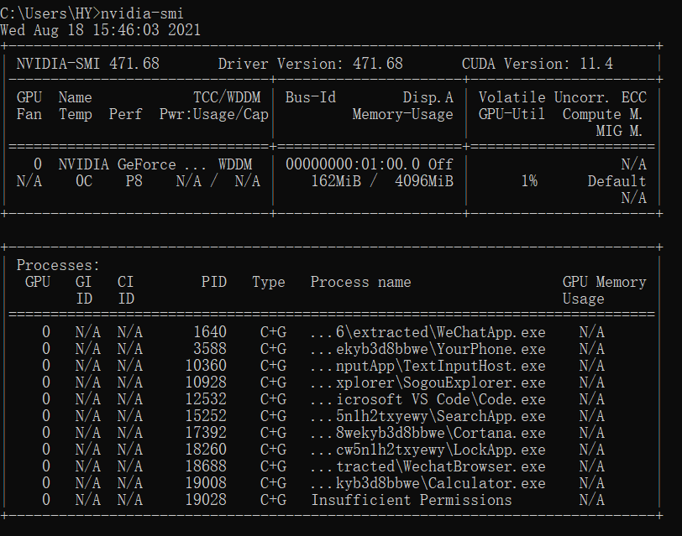The width and height of the screenshot is (682, 536).
Task: Click the Process name column header
Action: (361, 282)
